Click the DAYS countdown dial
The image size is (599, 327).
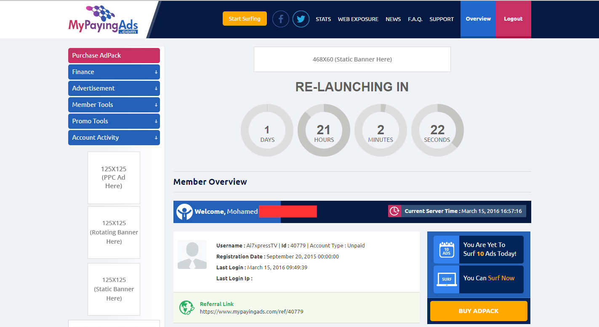267,130
